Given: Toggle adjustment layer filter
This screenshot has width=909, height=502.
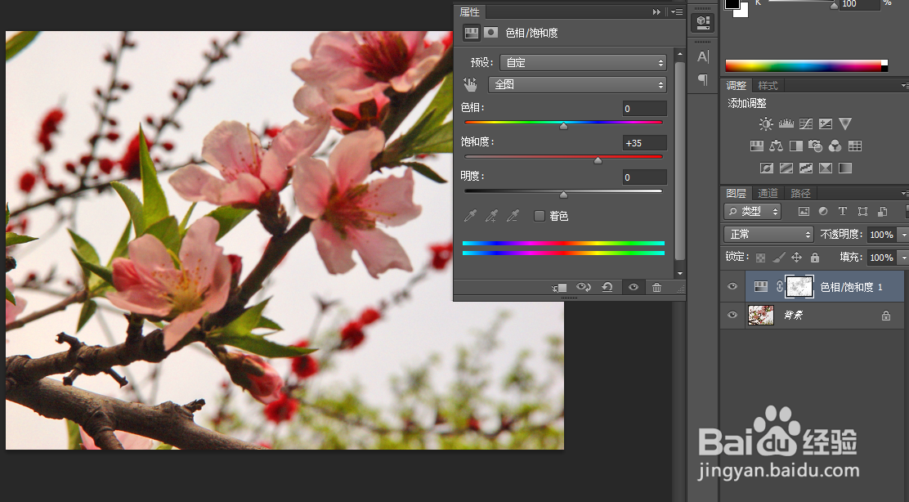Looking at the screenshot, I should point(823,212).
